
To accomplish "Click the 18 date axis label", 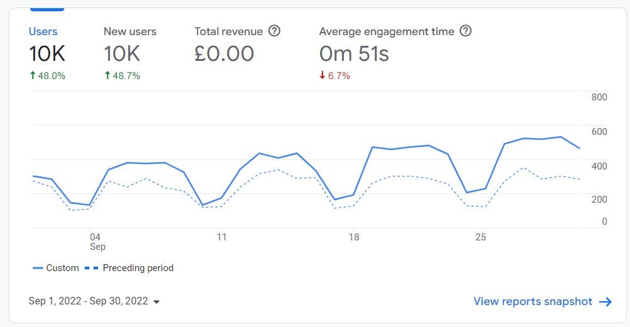I will [353, 237].
